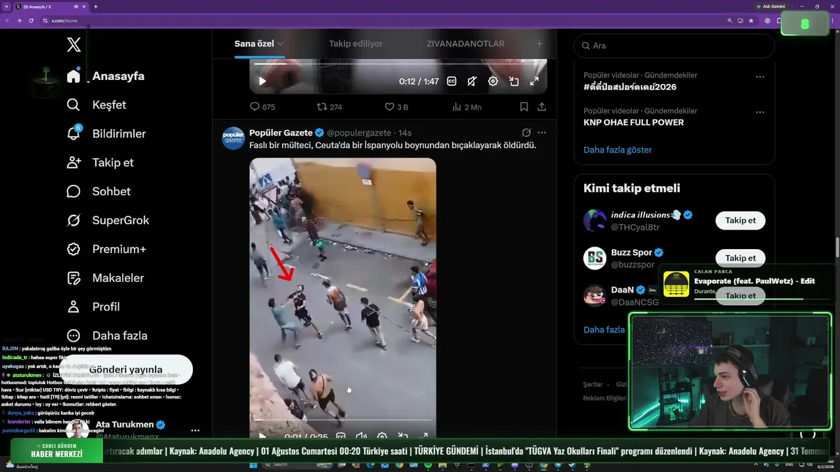The width and height of the screenshot is (840, 472).
Task: Expand Daha fazla sidebar menu
Action: click(107, 336)
